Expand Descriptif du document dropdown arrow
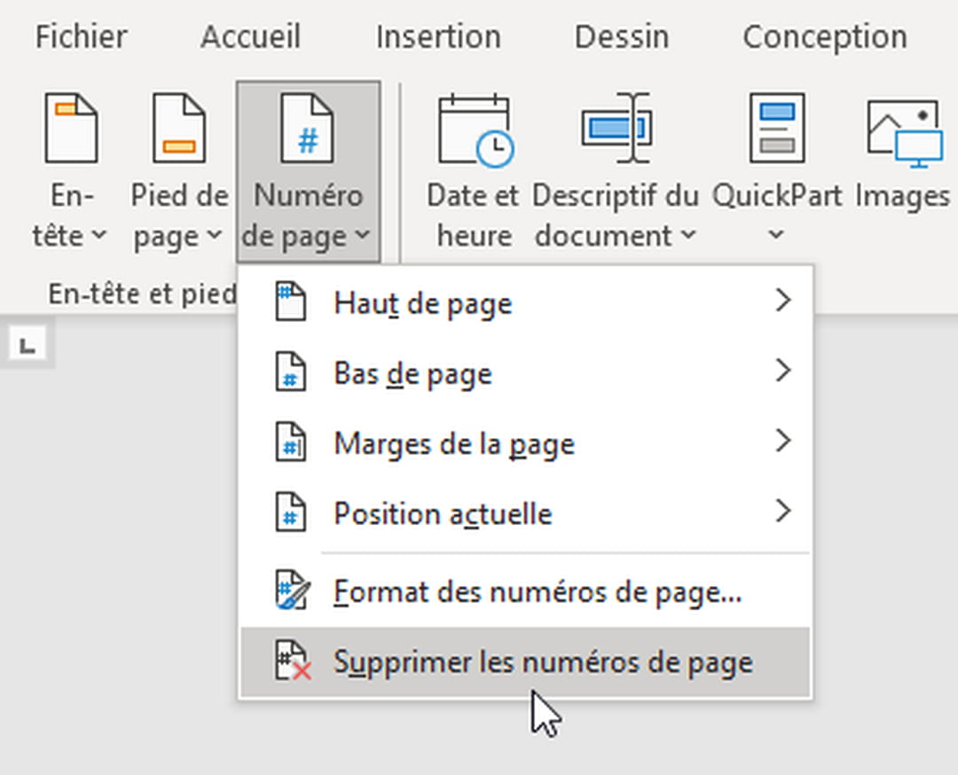The image size is (958, 775). point(688,234)
